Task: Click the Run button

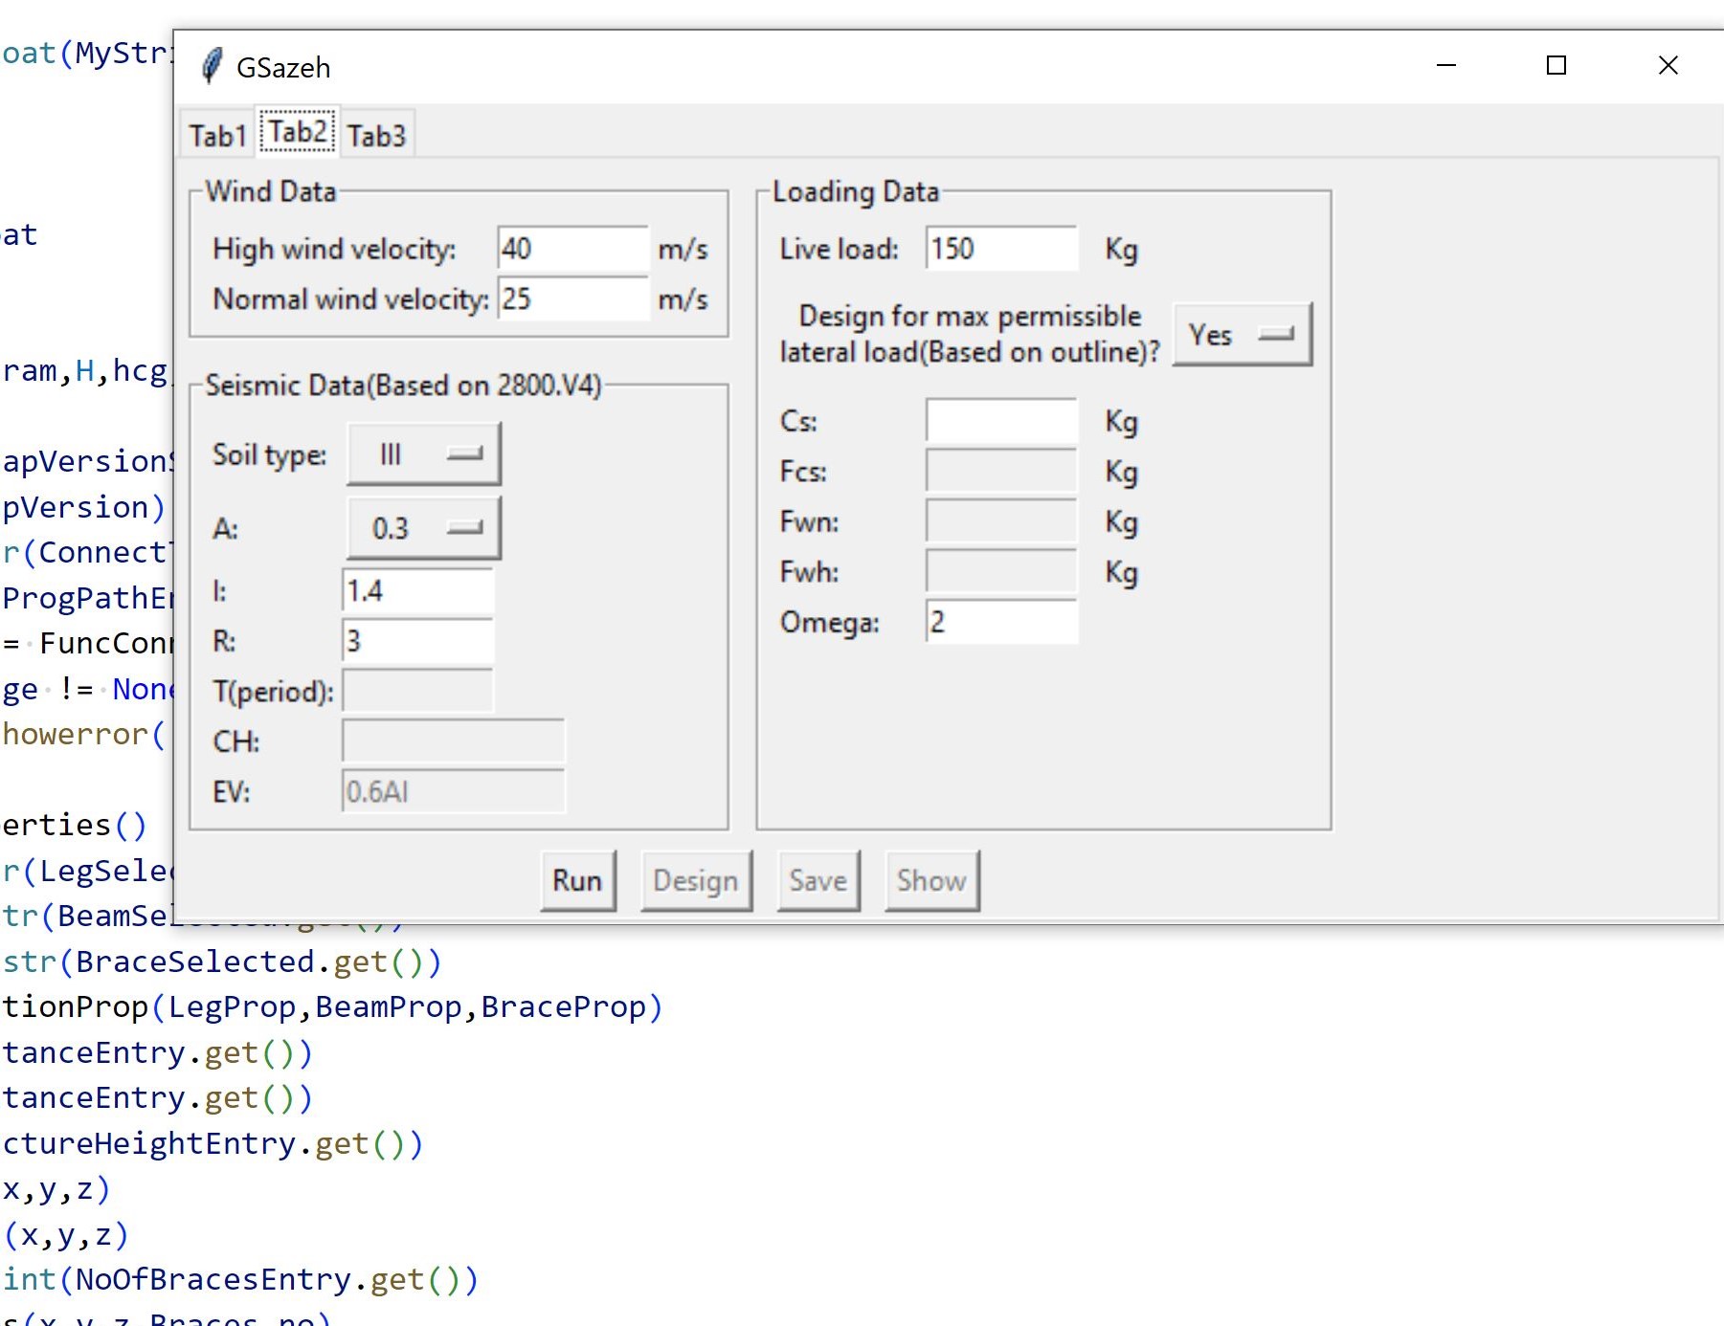Action: (577, 880)
